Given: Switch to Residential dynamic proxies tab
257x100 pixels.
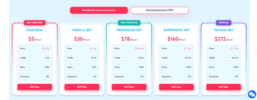Looking at the screenshot, I should point(99,10).
